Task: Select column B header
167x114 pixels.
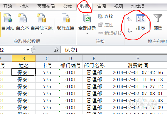Action: click(23, 58)
